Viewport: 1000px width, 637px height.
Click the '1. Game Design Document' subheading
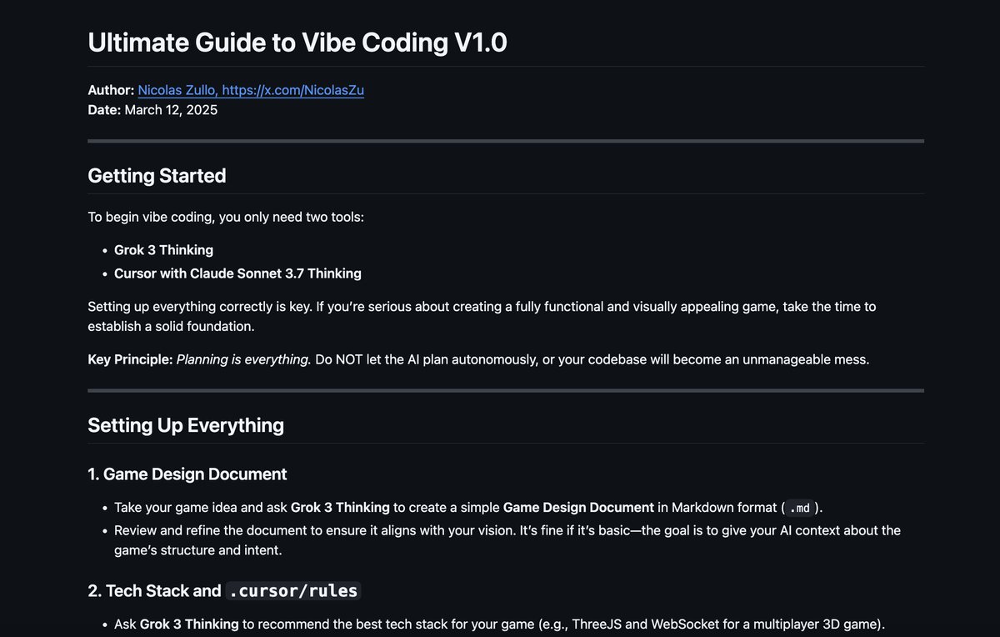pyautogui.click(x=187, y=474)
